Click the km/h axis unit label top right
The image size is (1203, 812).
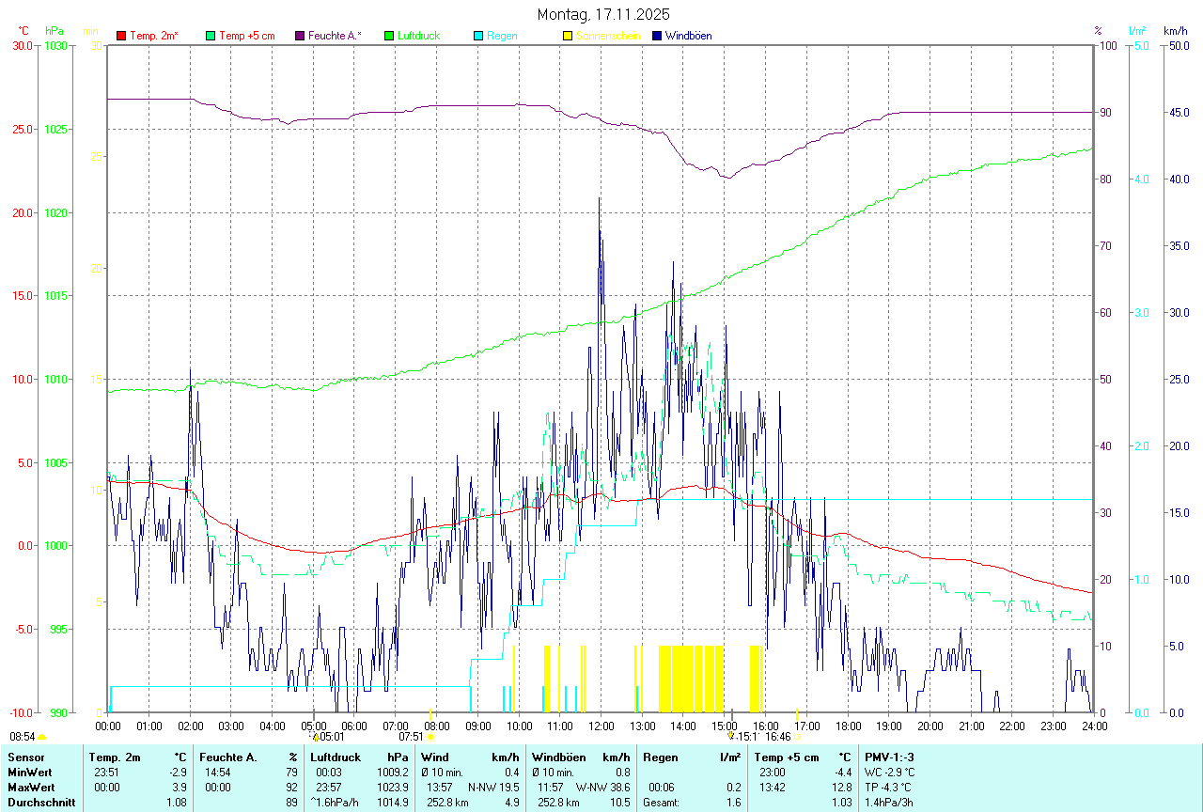[x=1175, y=31]
